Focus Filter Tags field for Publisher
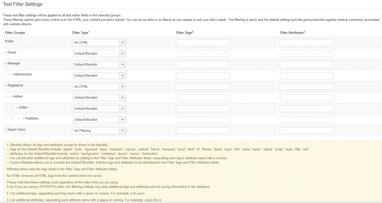The image size is (382, 203). 203,120
